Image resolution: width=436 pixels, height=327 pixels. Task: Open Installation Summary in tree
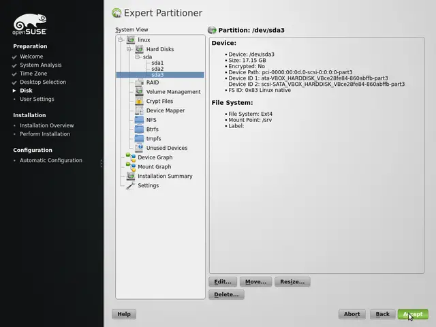tap(165, 176)
